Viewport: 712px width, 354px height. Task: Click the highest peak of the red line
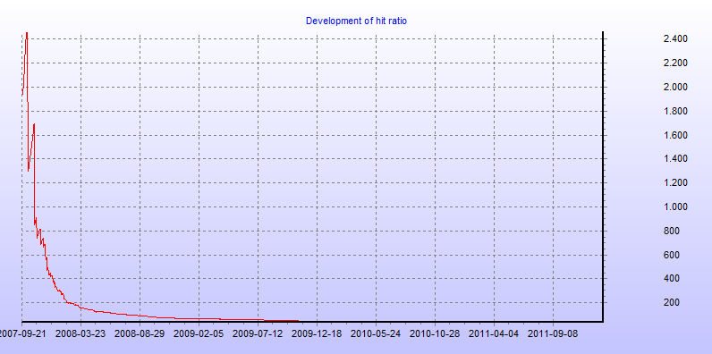tap(27, 33)
